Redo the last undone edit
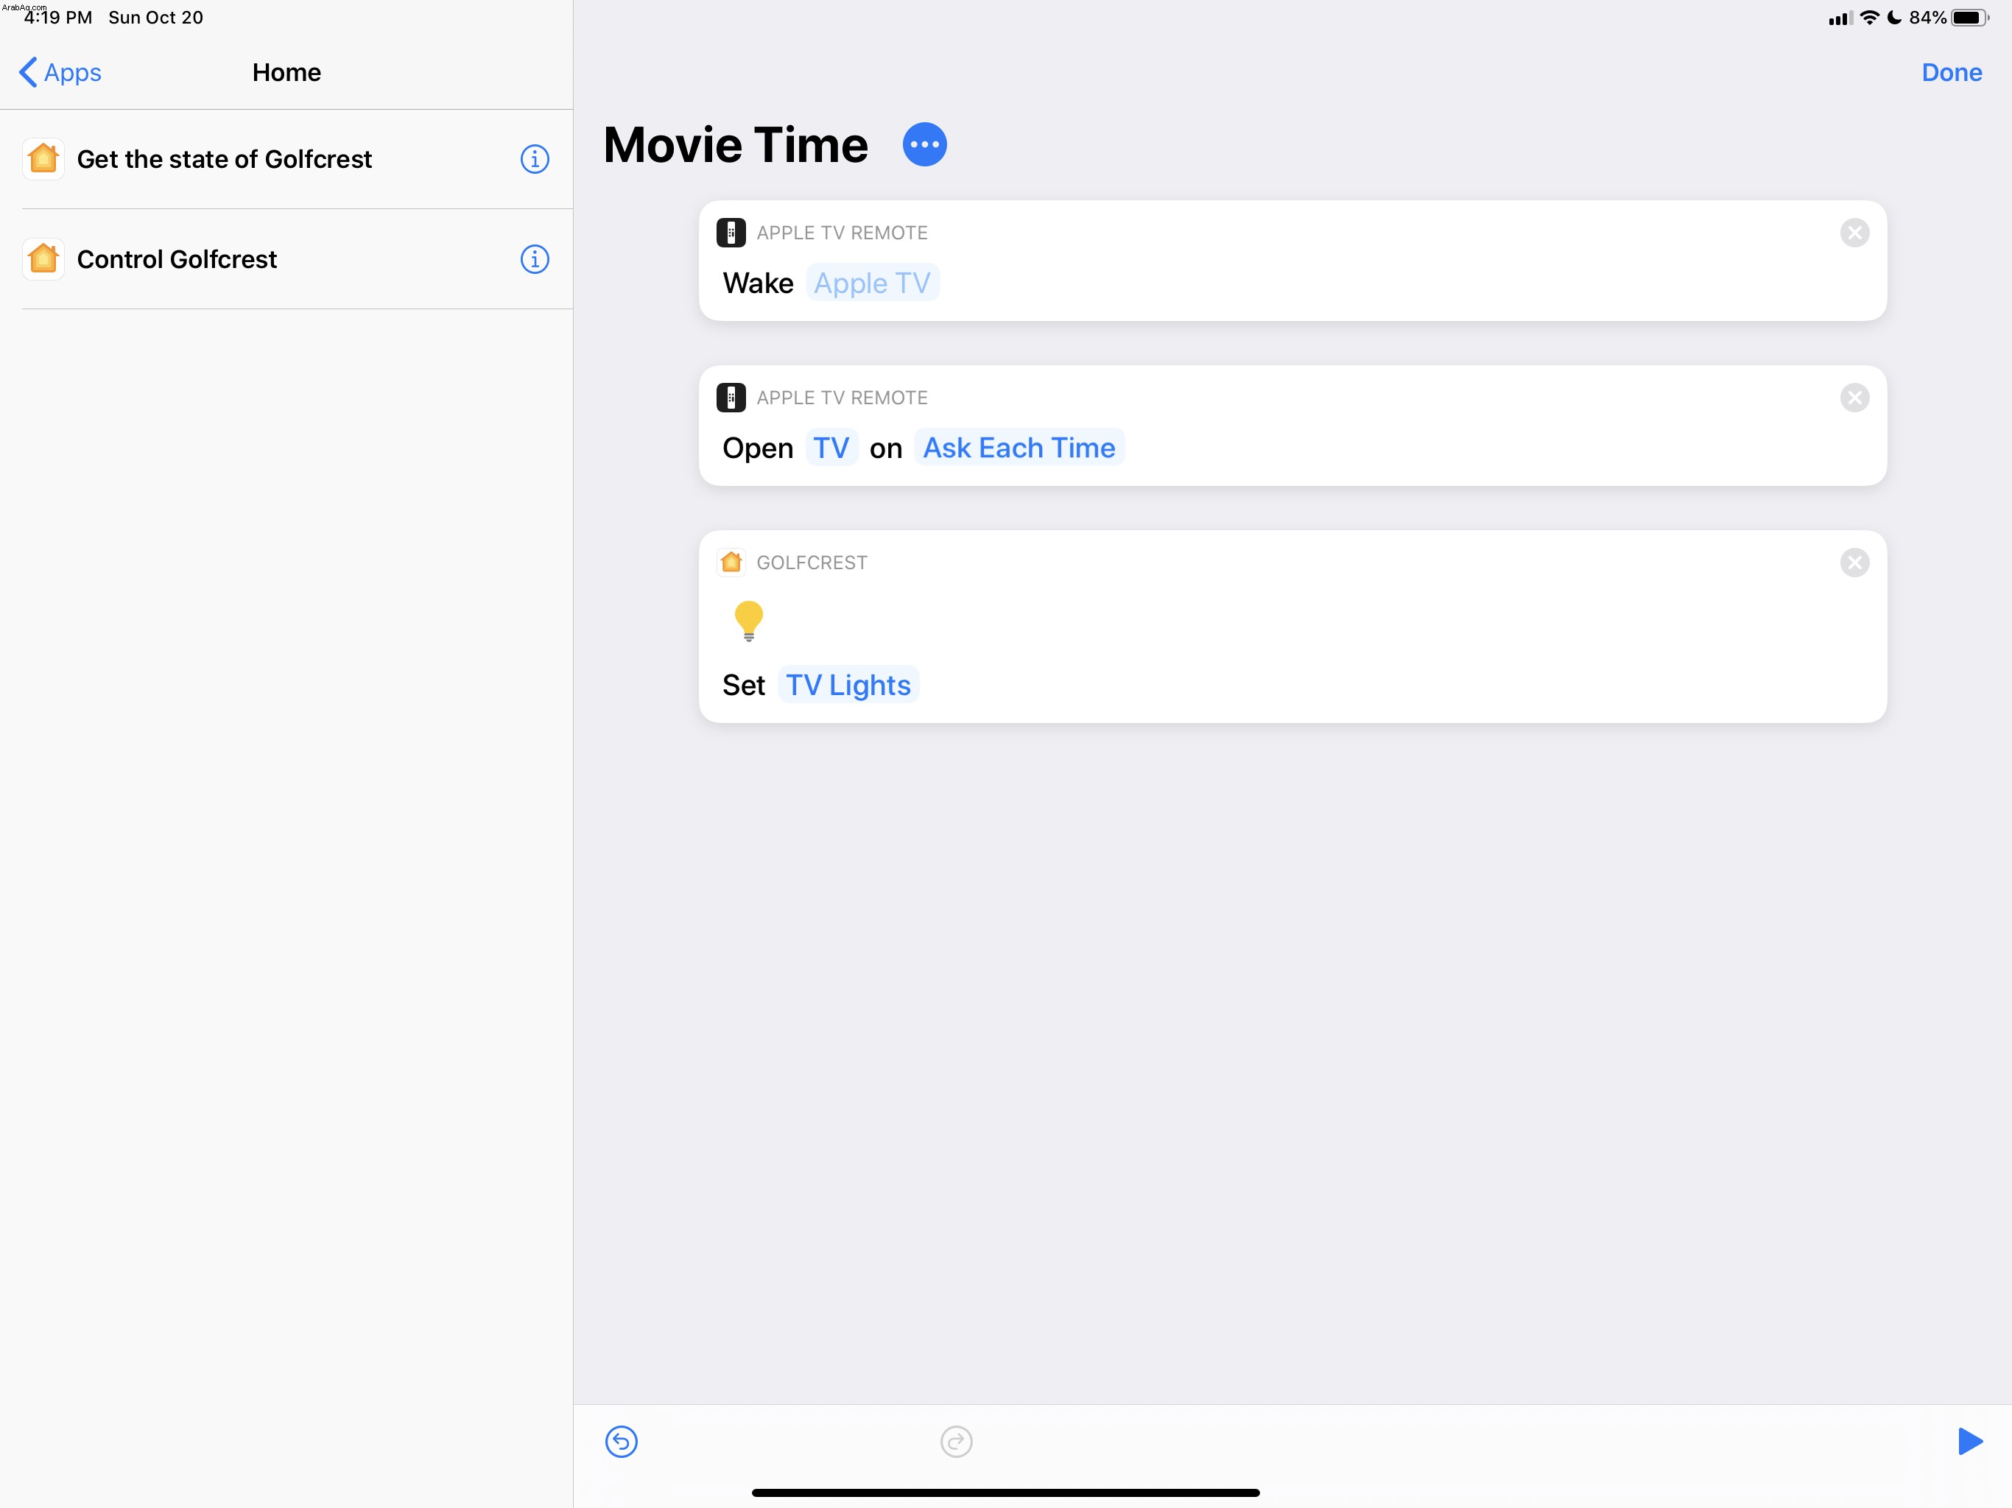Viewport: 2012px width, 1508px height. 956,1441
